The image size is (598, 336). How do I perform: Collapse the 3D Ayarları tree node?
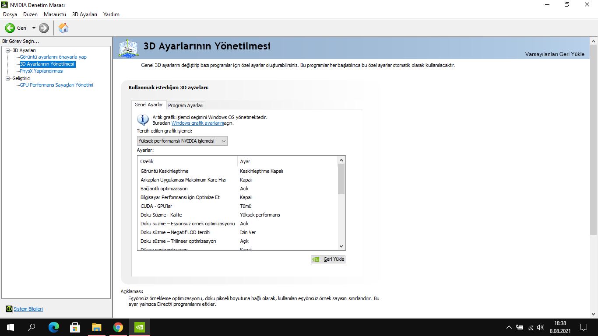(7, 50)
